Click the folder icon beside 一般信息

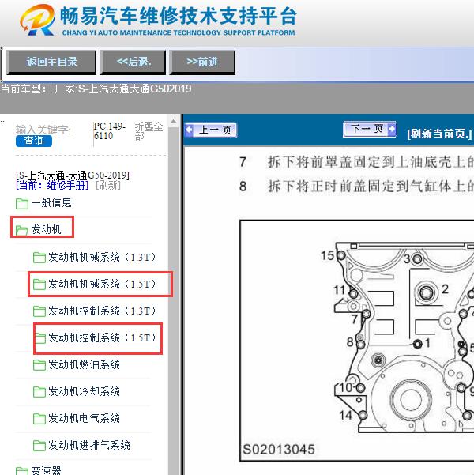tap(22, 204)
